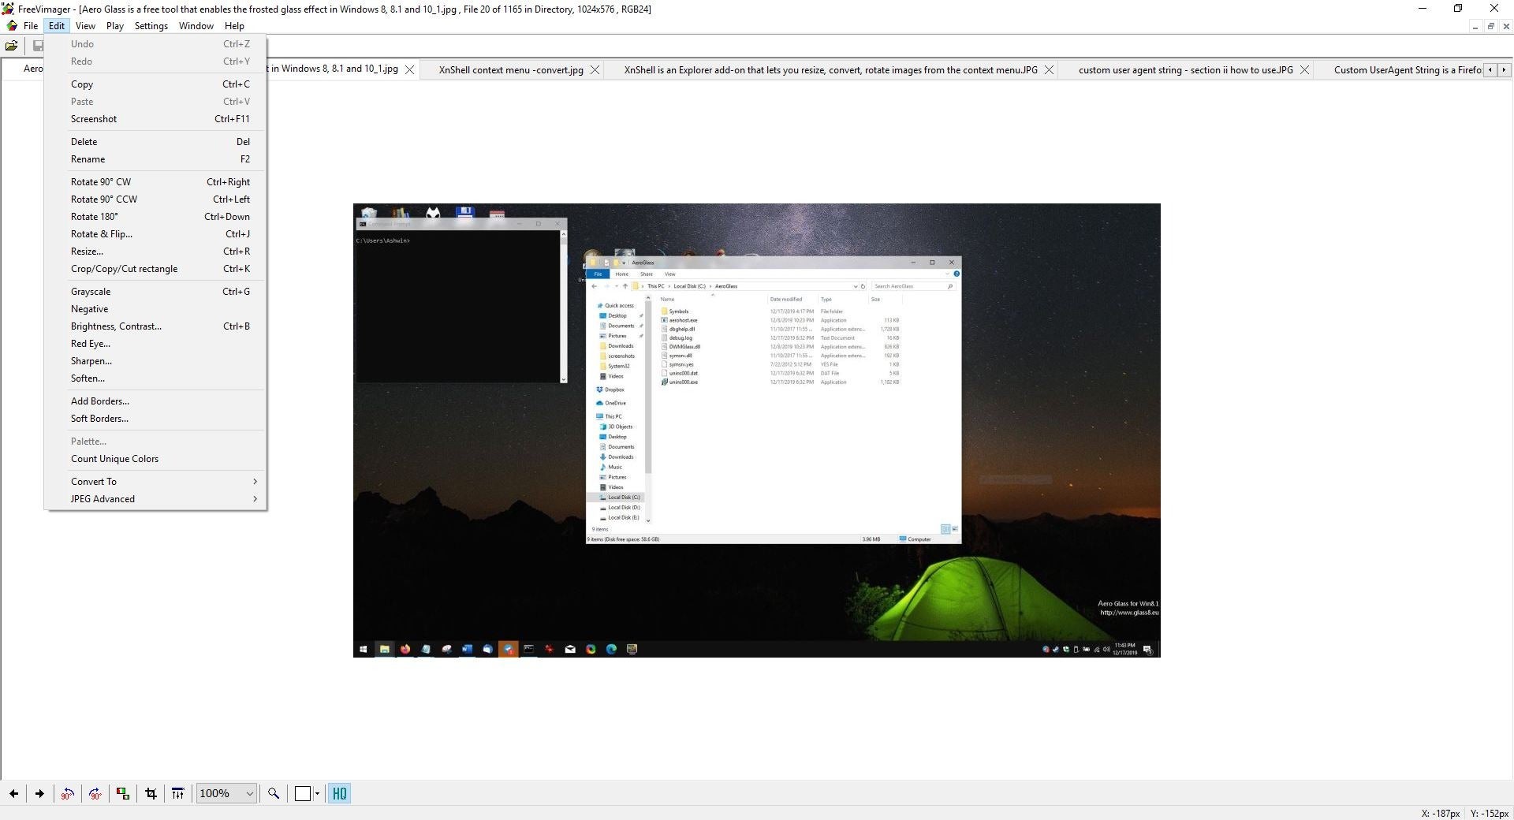Open the background color dropdown arrow
1514x820 pixels.
click(x=318, y=793)
